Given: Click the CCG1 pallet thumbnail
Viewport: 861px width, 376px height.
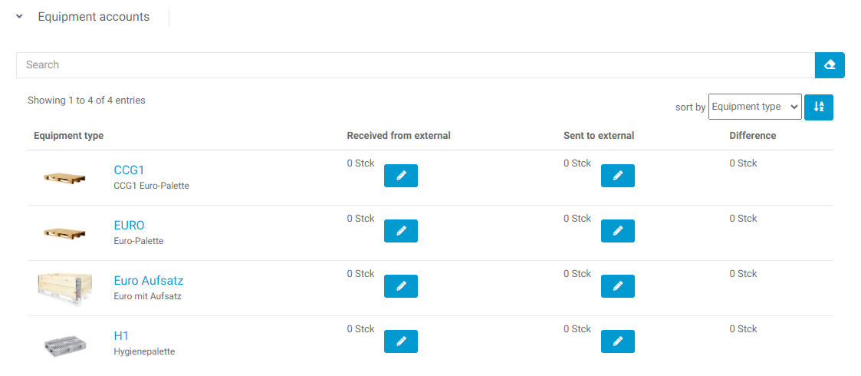Looking at the screenshot, I should tap(64, 178).
